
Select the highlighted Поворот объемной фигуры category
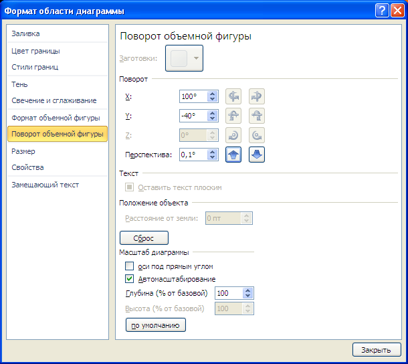(x=58, y=134)
